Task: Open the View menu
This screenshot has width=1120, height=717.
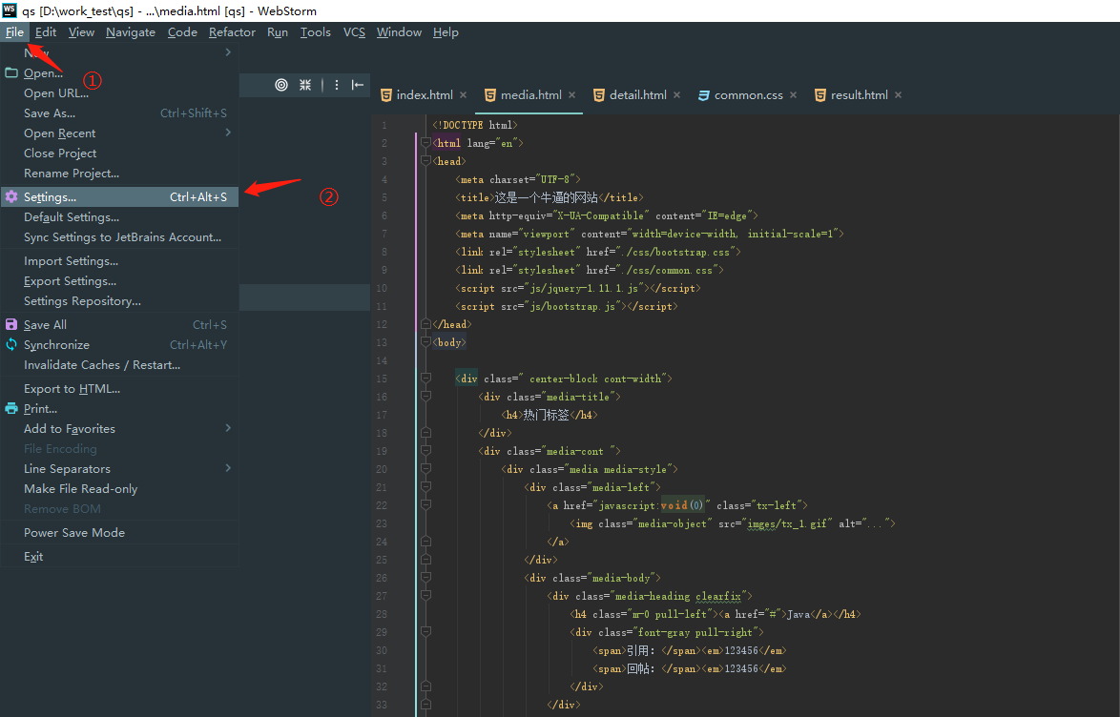Action: click(81, 32)
